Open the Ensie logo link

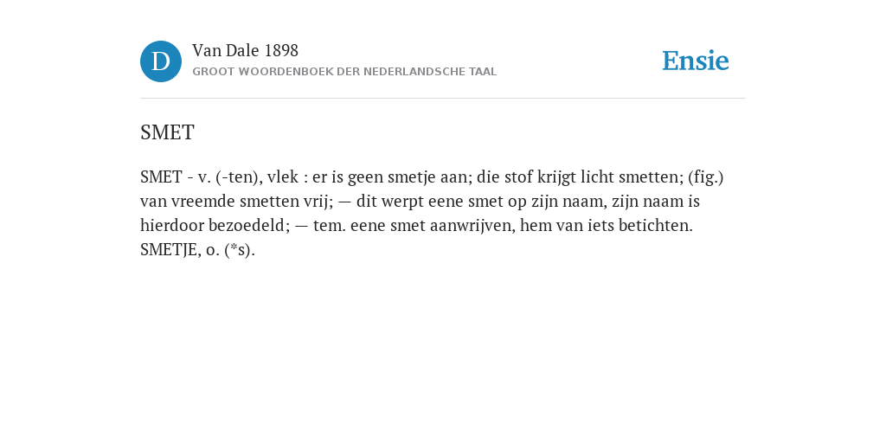click(696, 61)
